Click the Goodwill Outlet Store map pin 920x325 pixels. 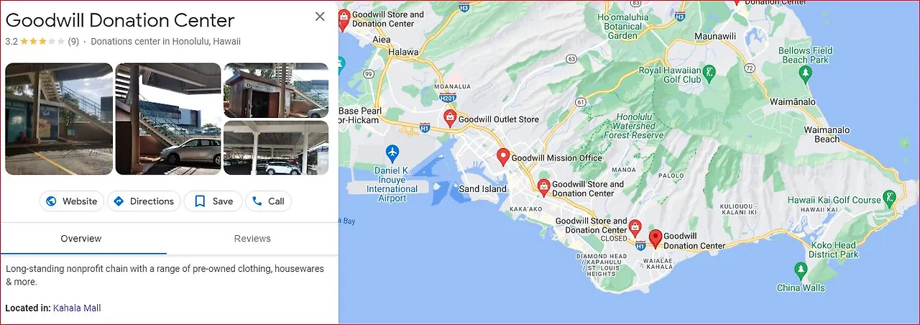450,118
